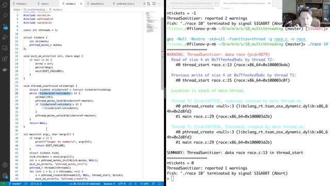The height and width of the screenshot is (186, 330).
Task: Click the 'SUMMARY: ThreadSanitizer' terminal line
Action: [235, 153]
